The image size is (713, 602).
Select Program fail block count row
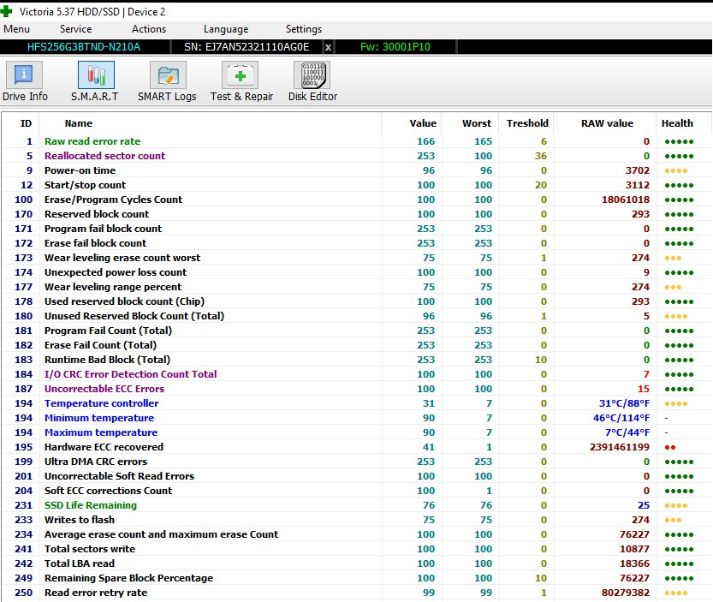(356, 229)
